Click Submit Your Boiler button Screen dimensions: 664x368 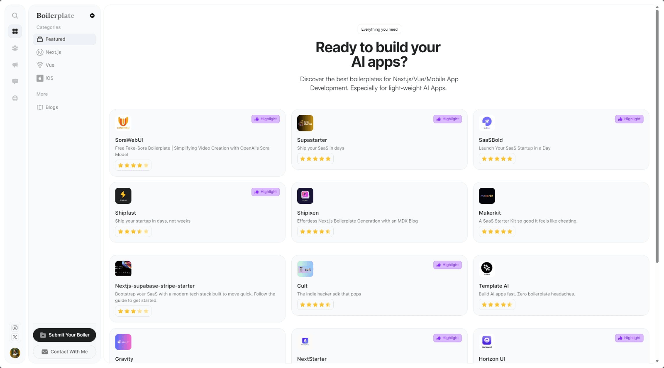(64, 335)
